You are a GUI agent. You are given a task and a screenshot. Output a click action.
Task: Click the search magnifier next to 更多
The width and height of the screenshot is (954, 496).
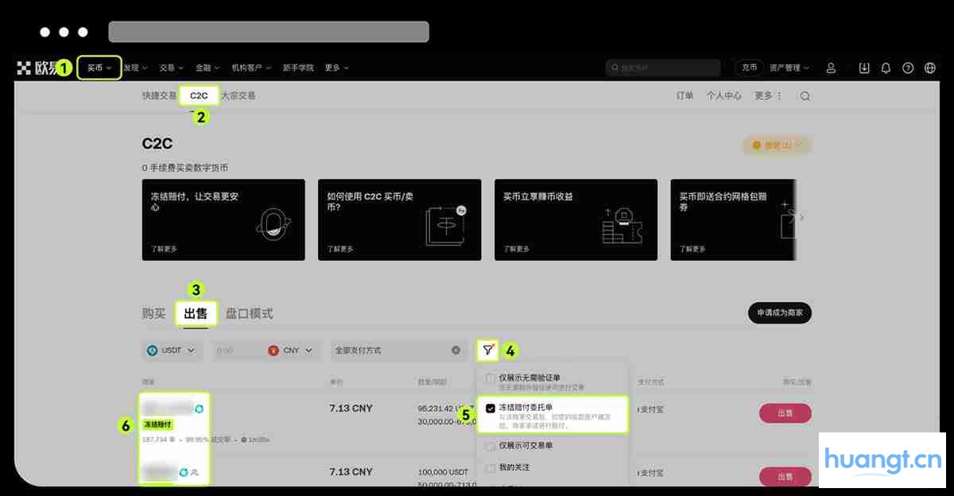pyautogui.click(x=804, y=95)
